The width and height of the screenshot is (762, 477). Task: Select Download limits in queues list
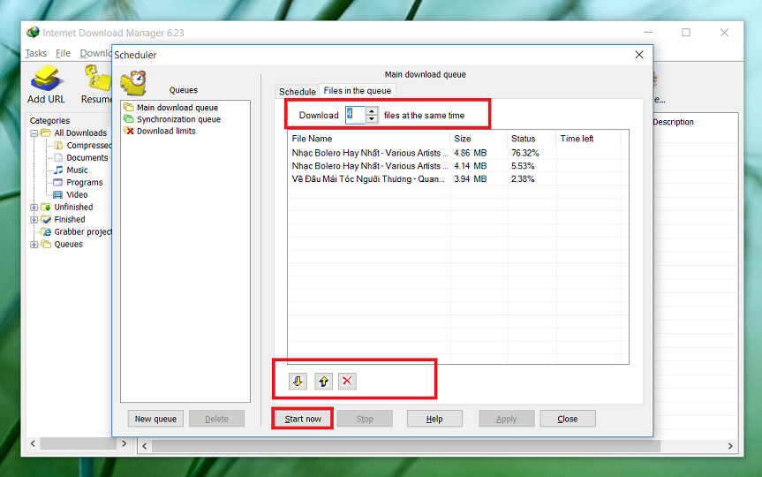pos(166,131)
